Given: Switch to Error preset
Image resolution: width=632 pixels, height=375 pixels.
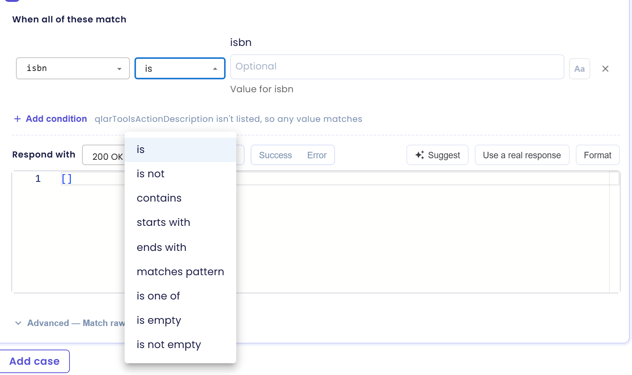Looking at the screenshot, I should pos(317,155).
